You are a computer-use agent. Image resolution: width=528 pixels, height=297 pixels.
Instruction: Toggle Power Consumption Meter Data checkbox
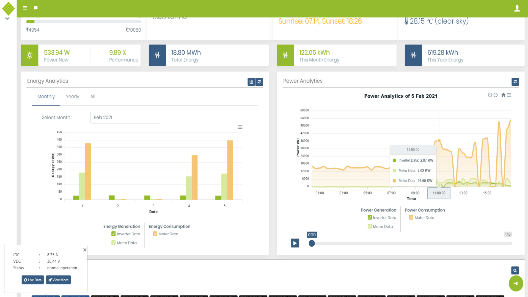411,218
